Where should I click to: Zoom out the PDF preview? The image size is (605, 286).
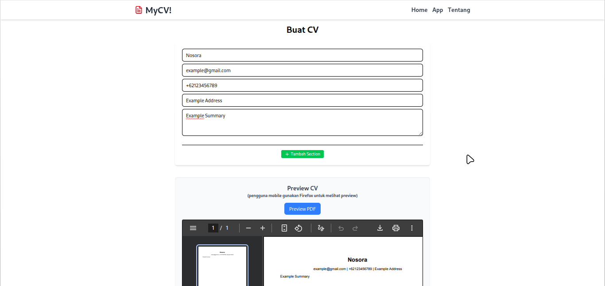click(248, 228)
